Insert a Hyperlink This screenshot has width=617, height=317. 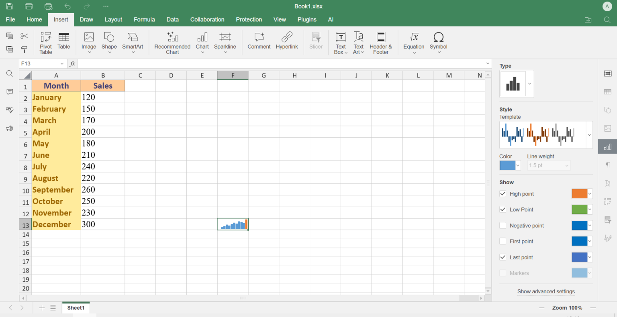(x=287, y=40)
